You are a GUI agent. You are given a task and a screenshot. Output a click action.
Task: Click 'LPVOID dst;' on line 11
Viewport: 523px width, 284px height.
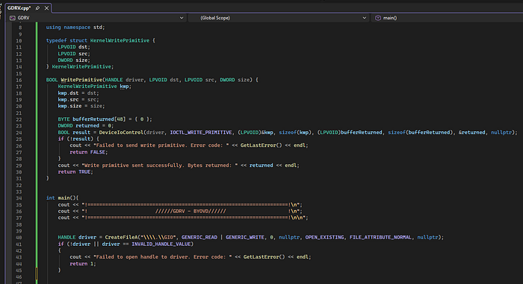(74, 47)
